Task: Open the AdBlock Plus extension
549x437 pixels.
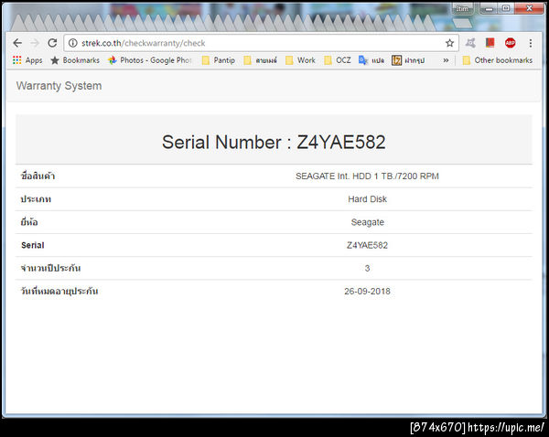Action: 511,43
